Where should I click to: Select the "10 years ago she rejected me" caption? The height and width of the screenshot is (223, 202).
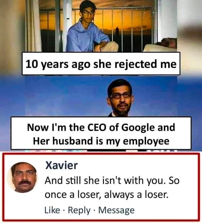coord(101,64)
